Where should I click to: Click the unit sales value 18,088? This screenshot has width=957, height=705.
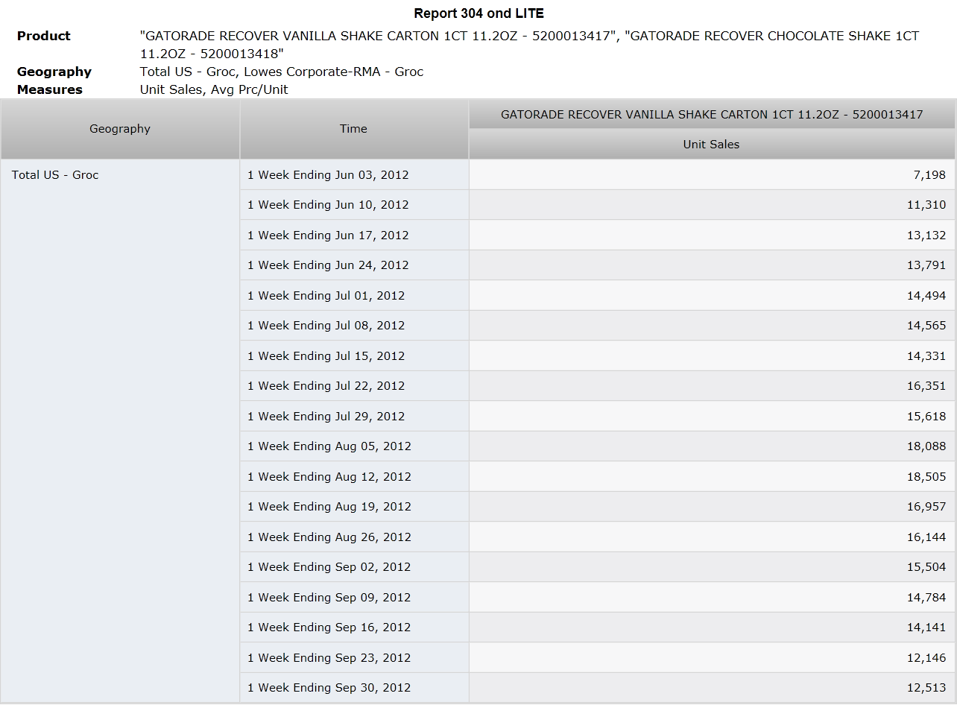pyautogui.click(x=926, y=446)
